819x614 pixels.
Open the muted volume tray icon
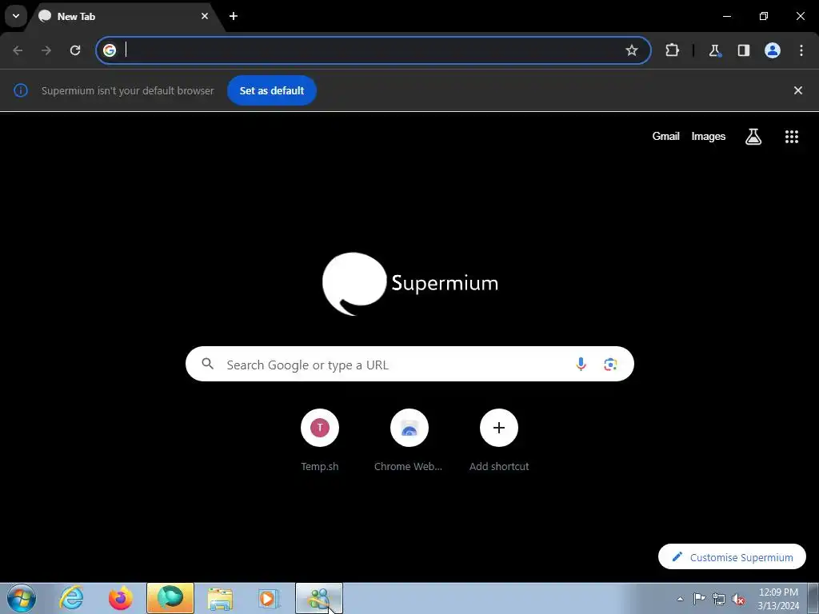pos(738,599)
